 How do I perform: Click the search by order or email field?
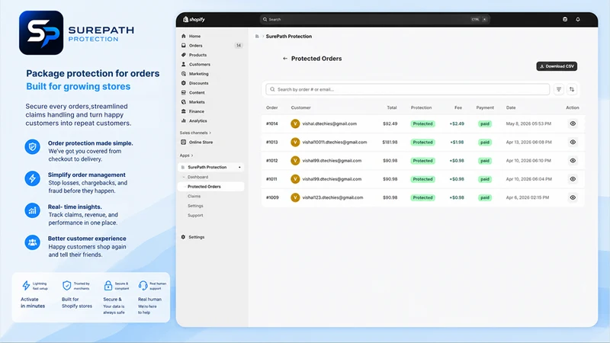(407, 89)
